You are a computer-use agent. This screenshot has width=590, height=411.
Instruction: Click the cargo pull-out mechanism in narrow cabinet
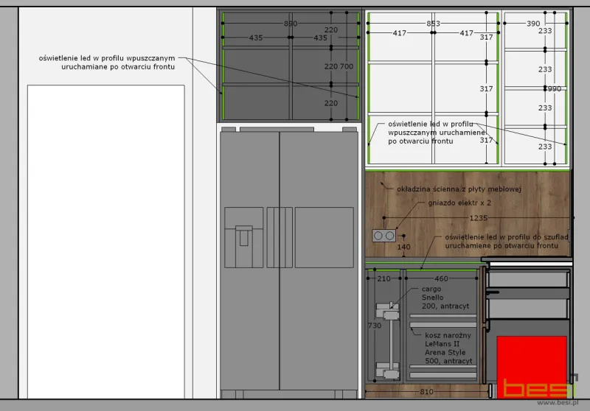[388, 340]
